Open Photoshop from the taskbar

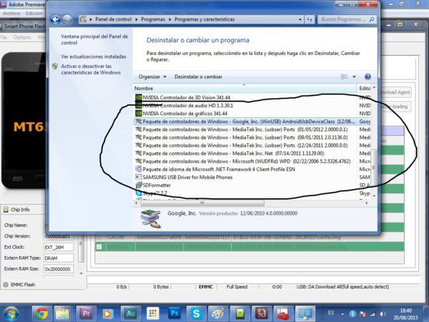[x=174, y=313]
